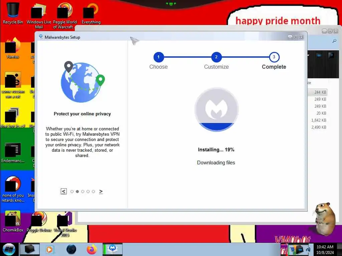Open the Windows Live Mail desktop shortcut
This screenshot has width=342, height=256.
pos(39,15)
